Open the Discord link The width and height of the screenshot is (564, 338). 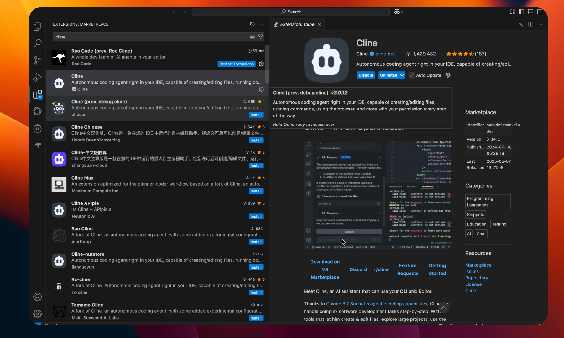tap(358, 269)
